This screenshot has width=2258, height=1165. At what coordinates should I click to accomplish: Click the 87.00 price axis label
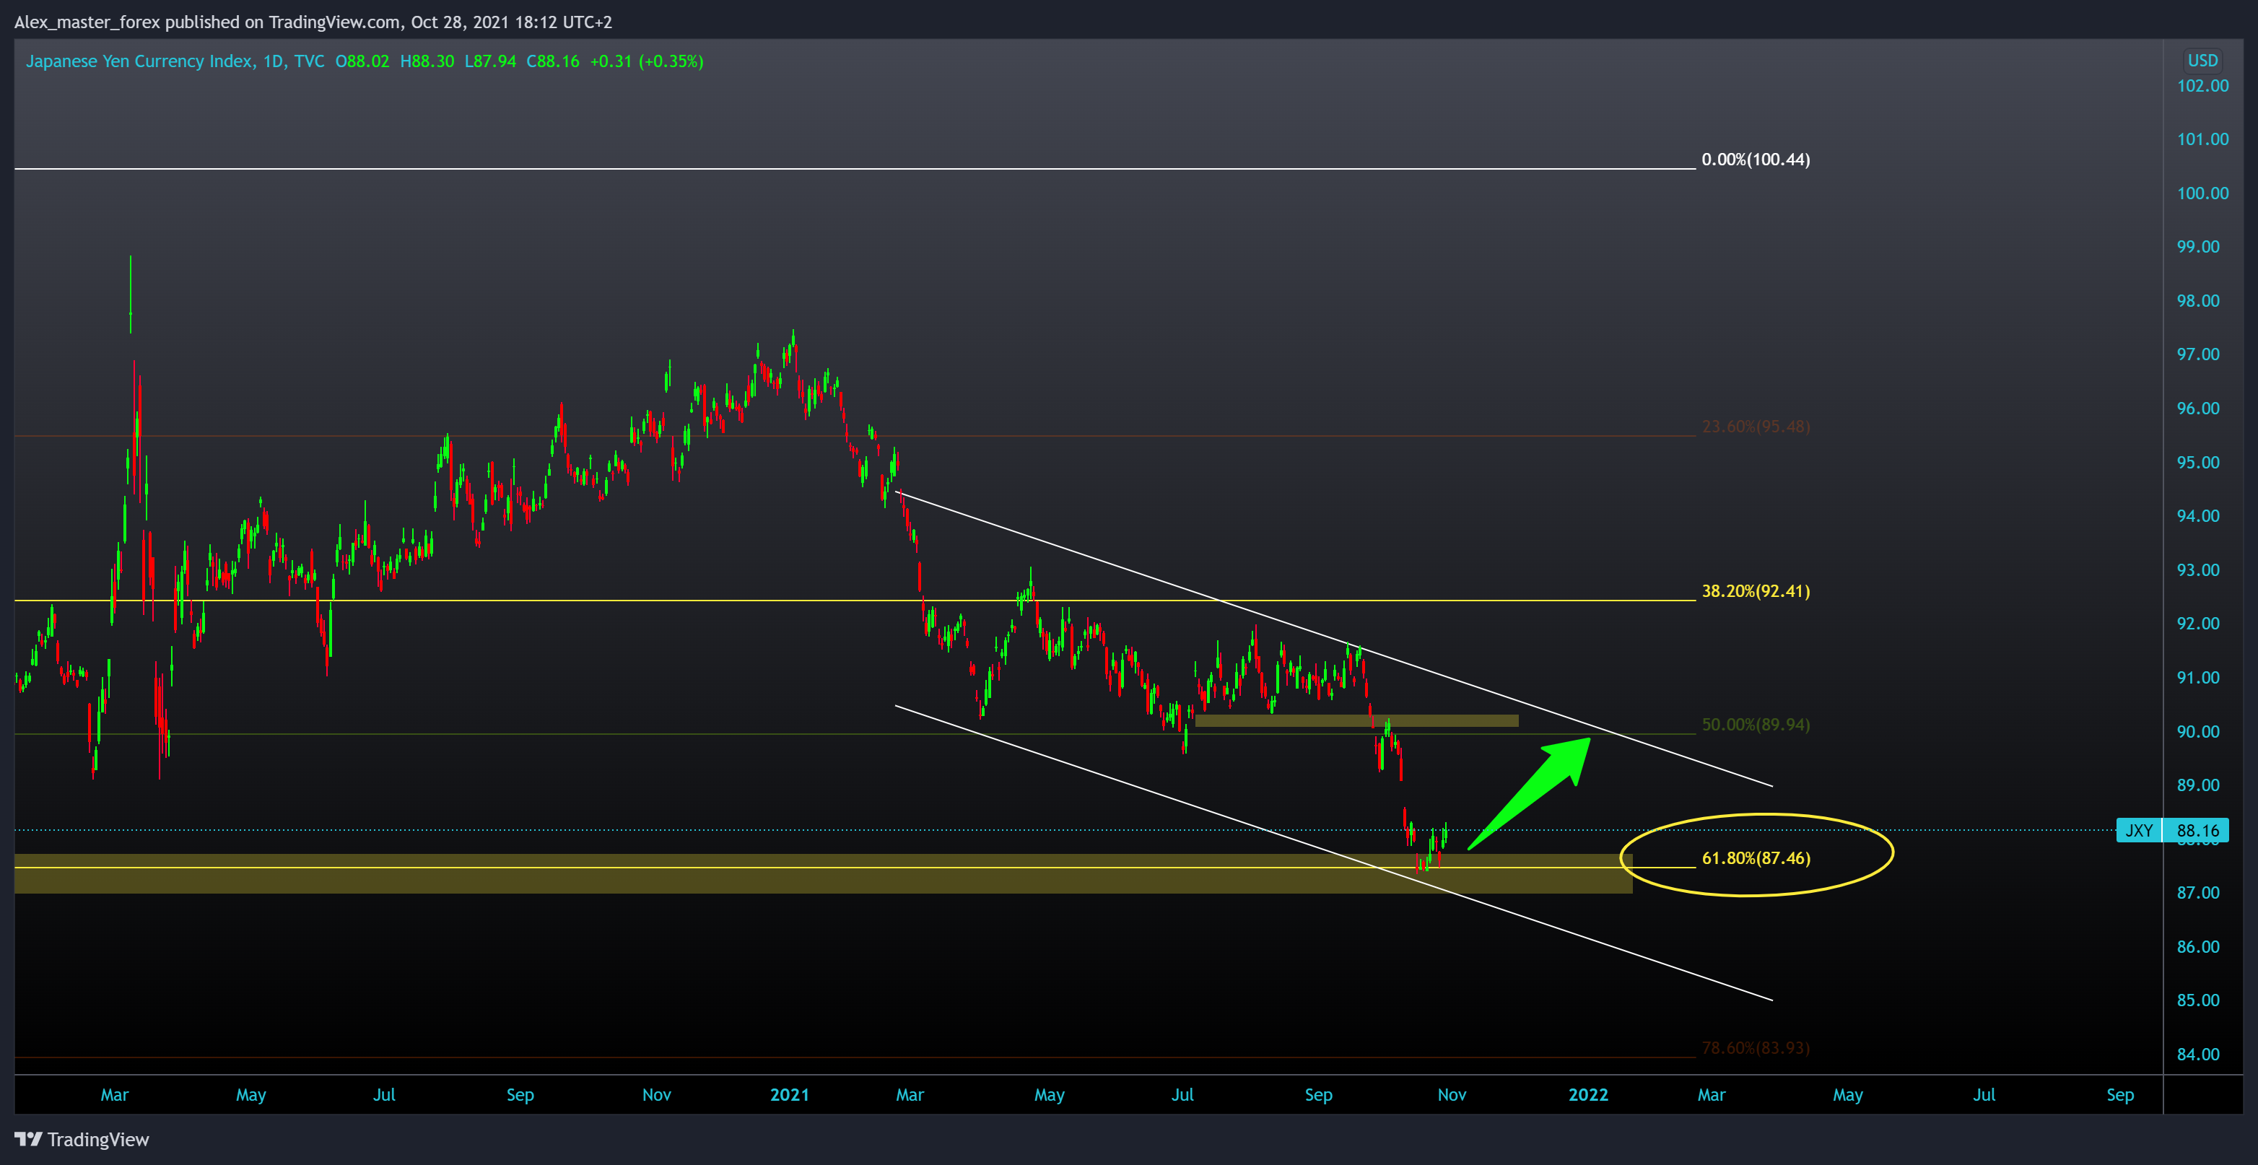2197,894
